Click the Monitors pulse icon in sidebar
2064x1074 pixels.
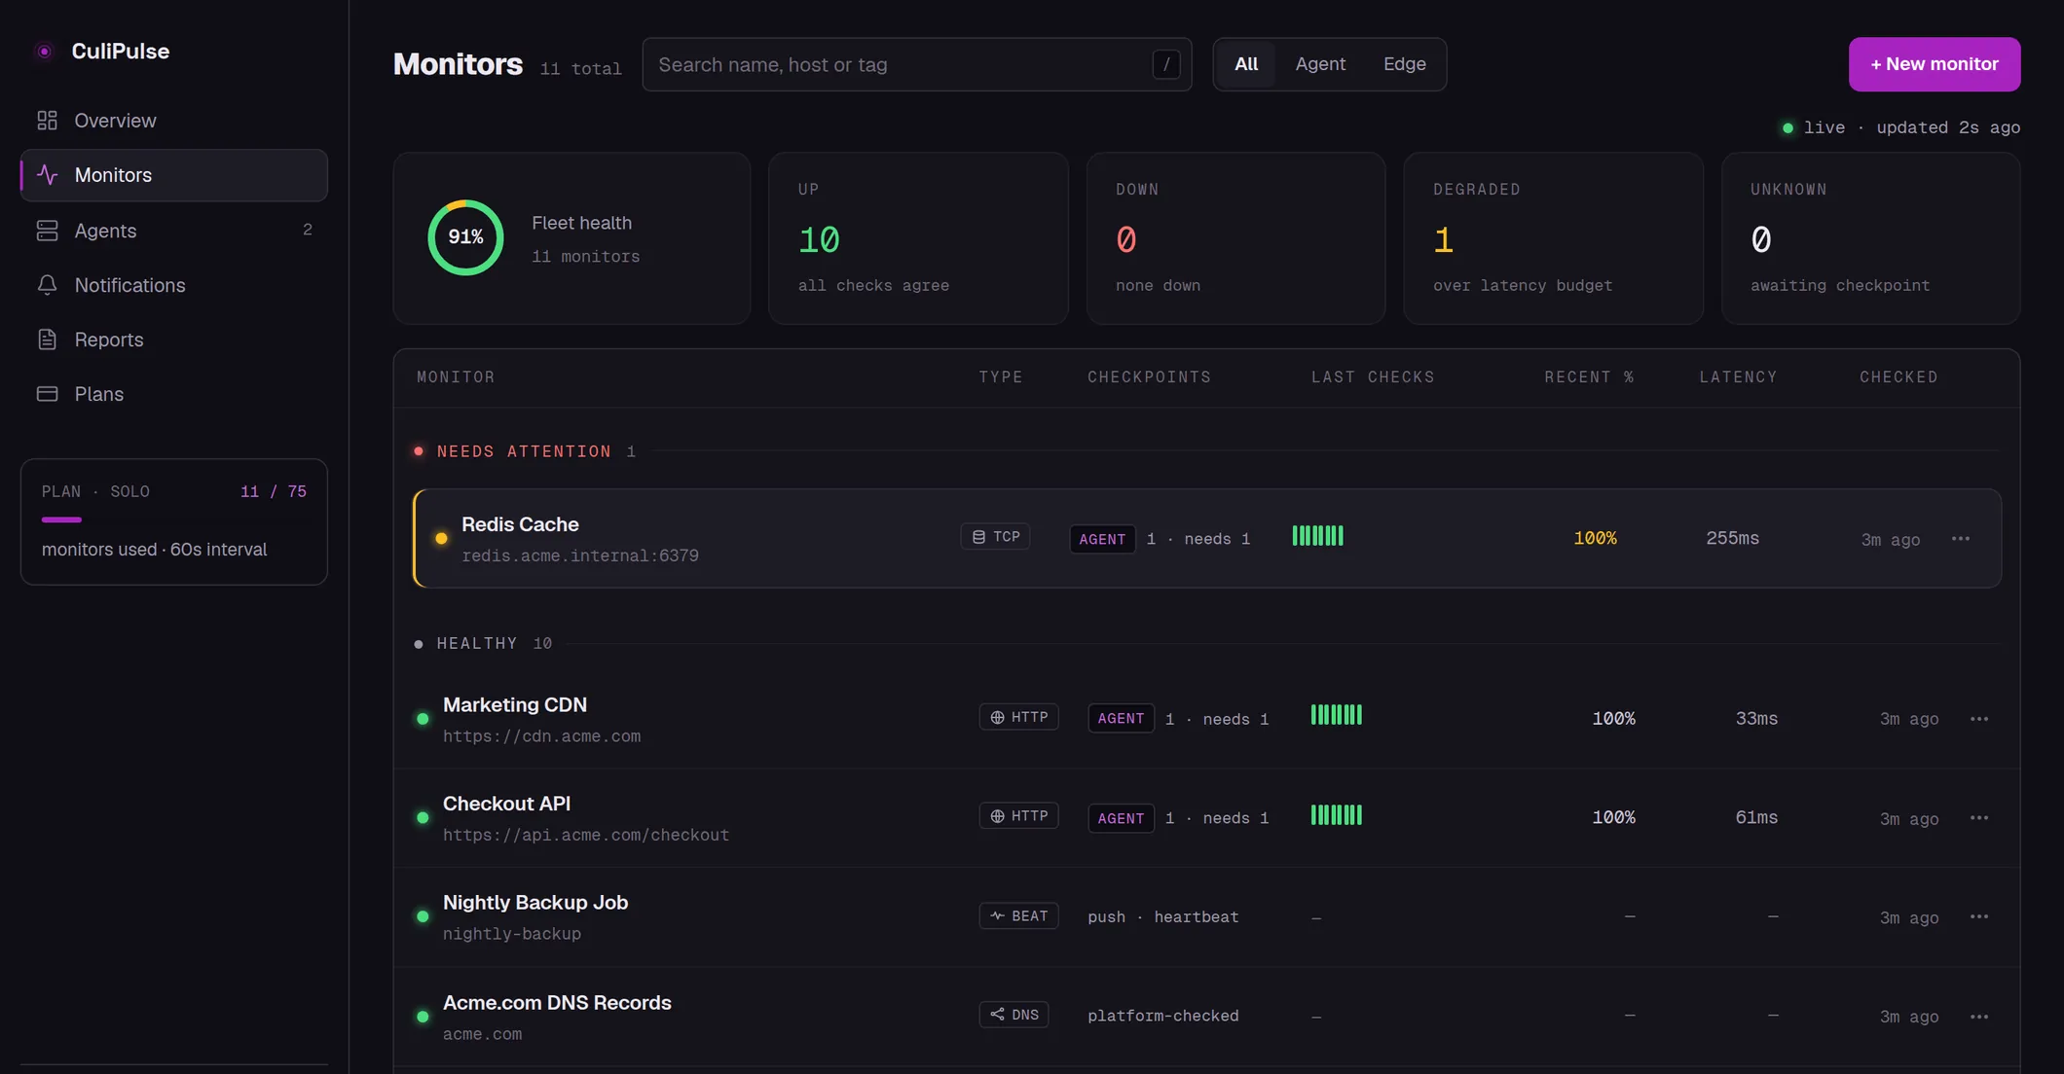point(47,175)
